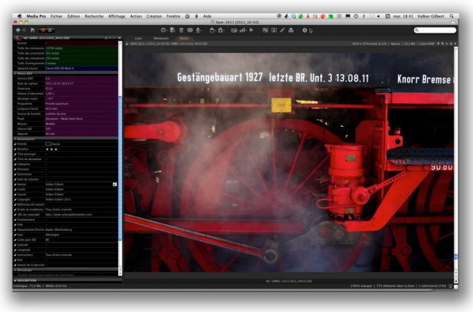Screen dimensions: 473x312
Task: Click the settings gear icon in toolbar
Action: click(164, 30)
